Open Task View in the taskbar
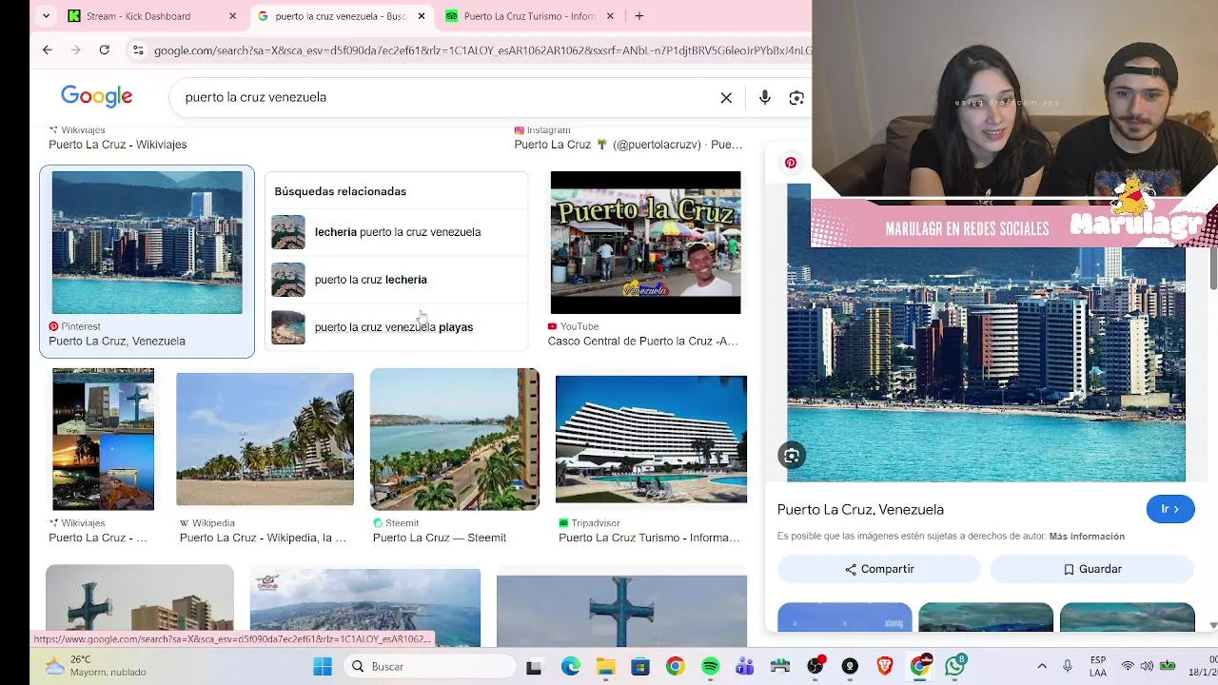The image size is (1218, 685). coord(534,666)
